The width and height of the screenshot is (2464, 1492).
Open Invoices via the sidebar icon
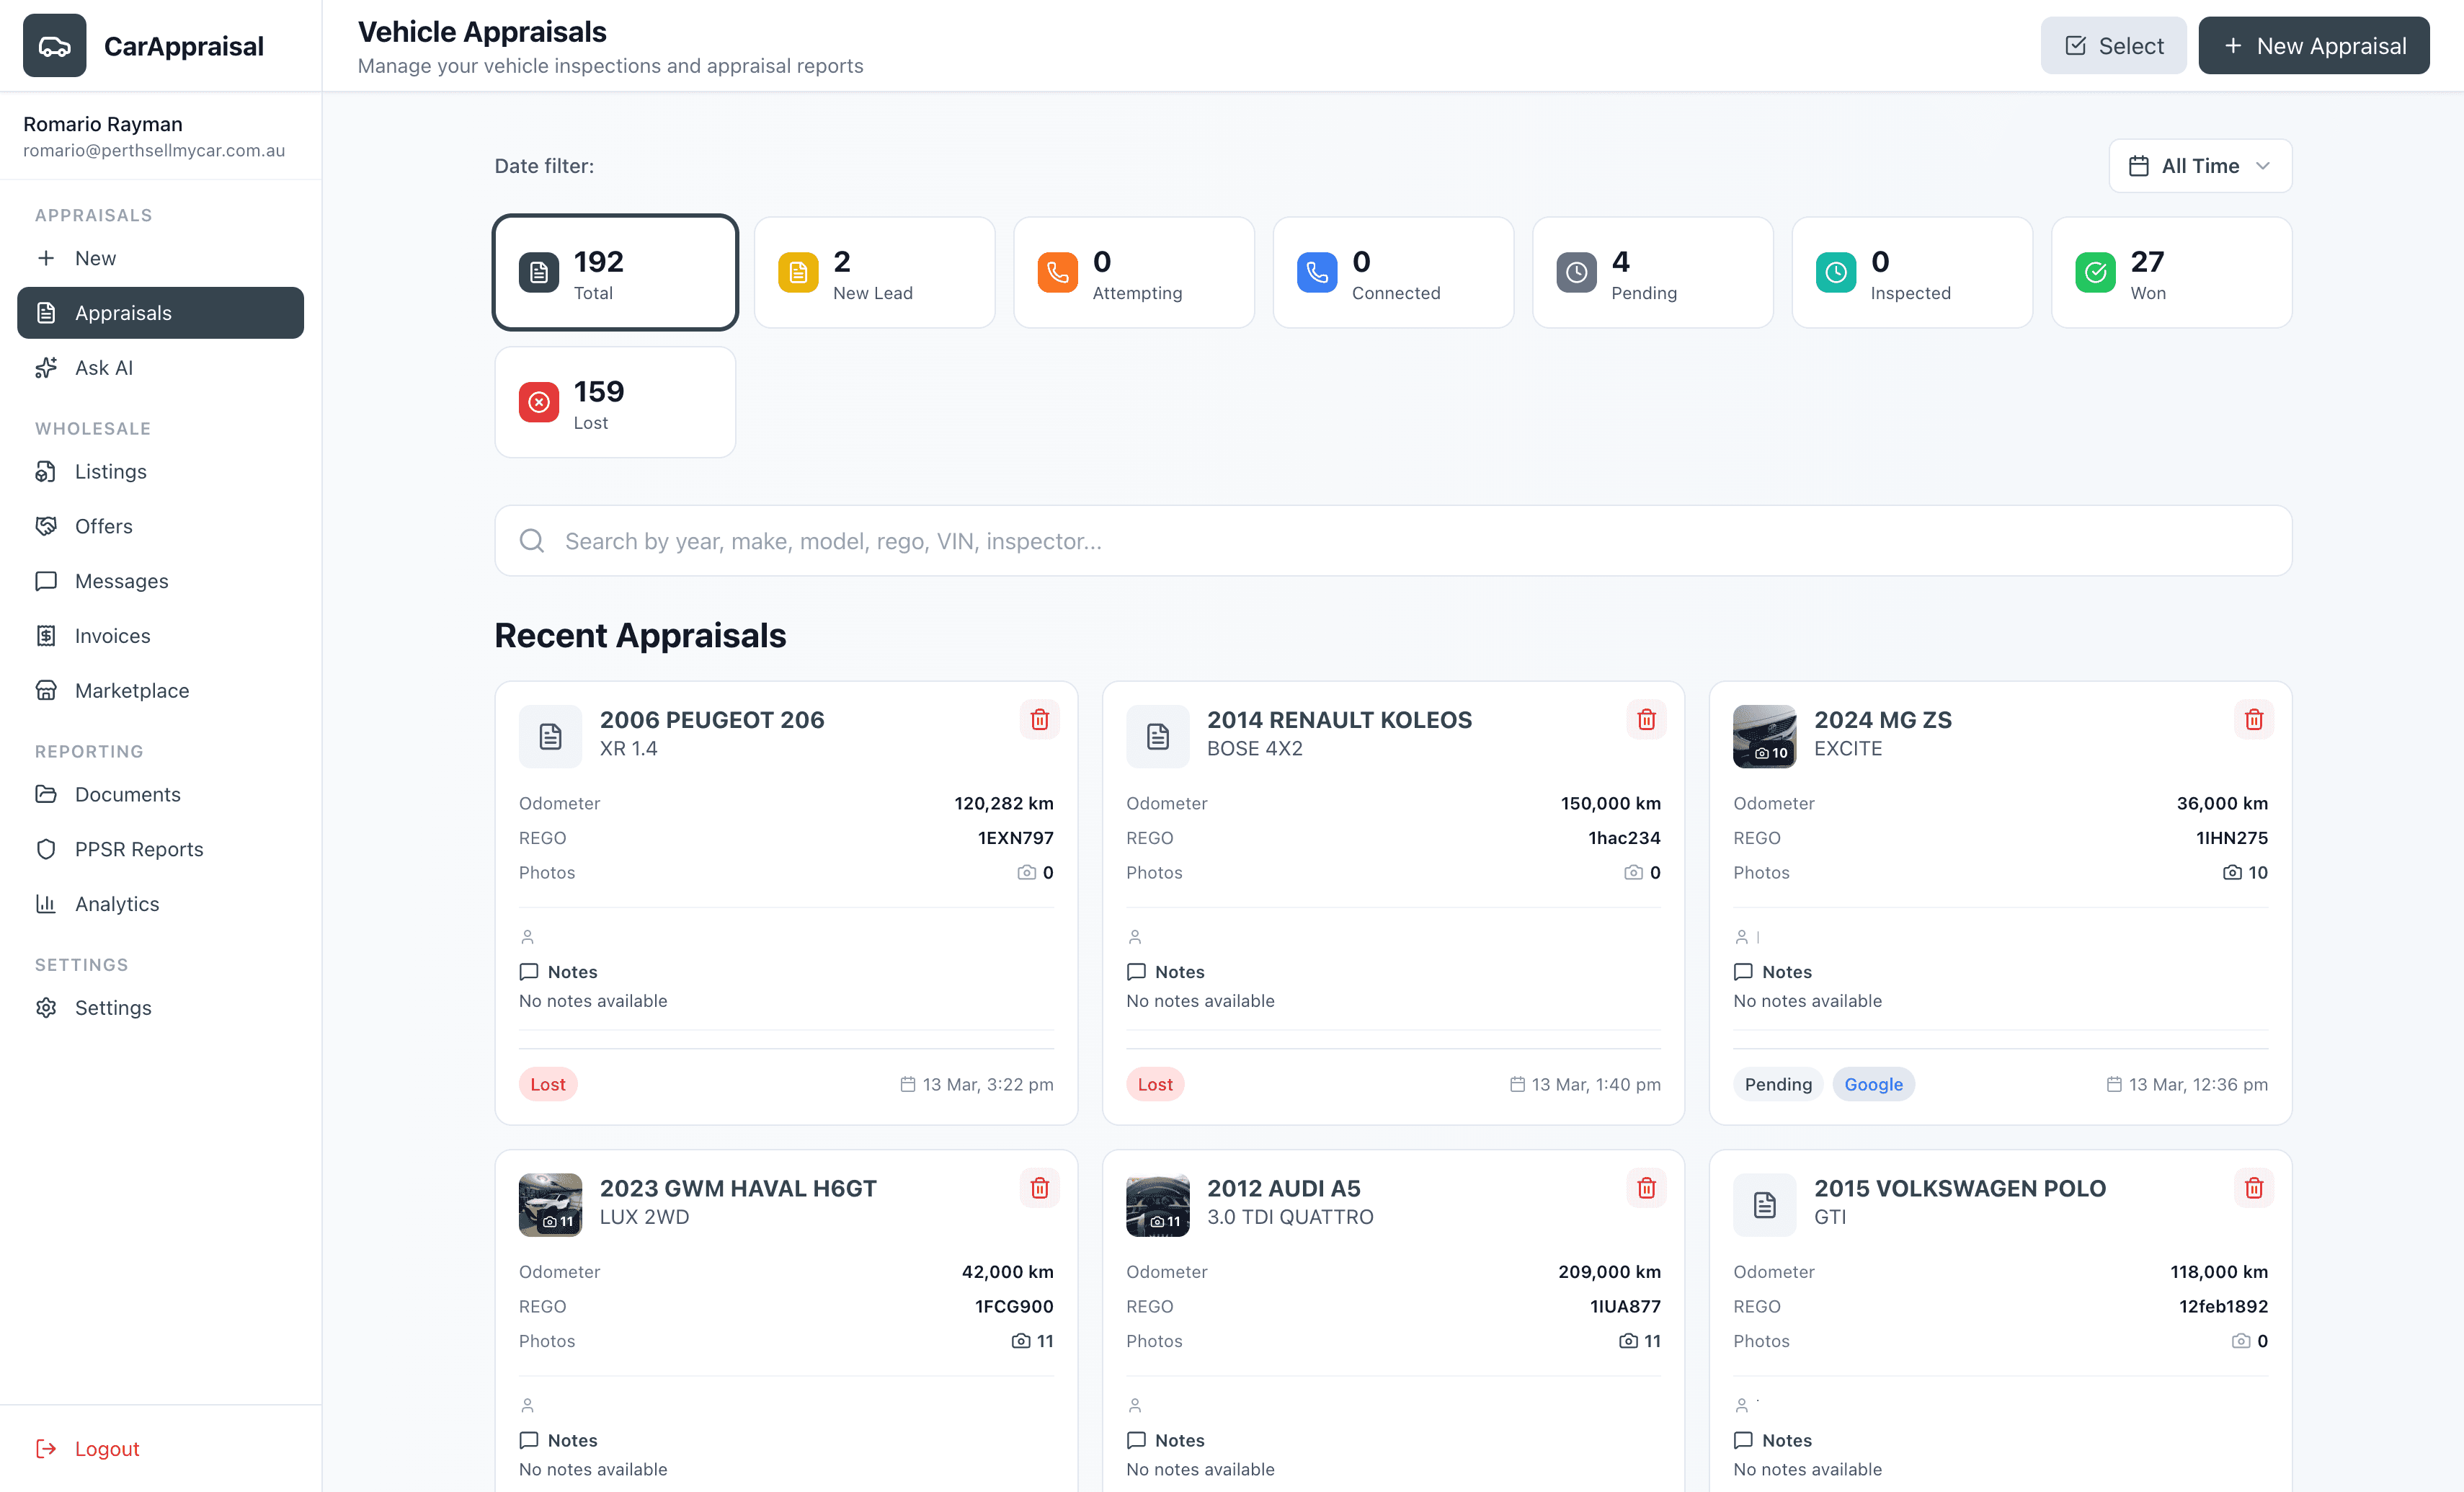click(47, 635)
